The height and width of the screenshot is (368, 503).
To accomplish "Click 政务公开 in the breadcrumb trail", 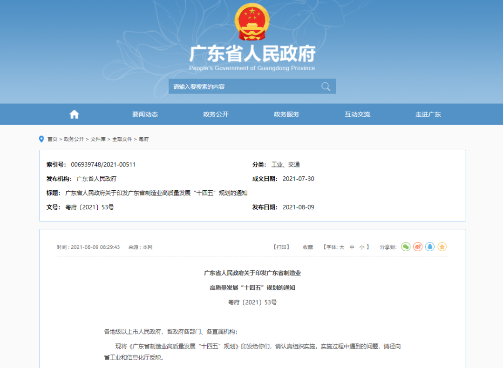I will tap(74, 139).
